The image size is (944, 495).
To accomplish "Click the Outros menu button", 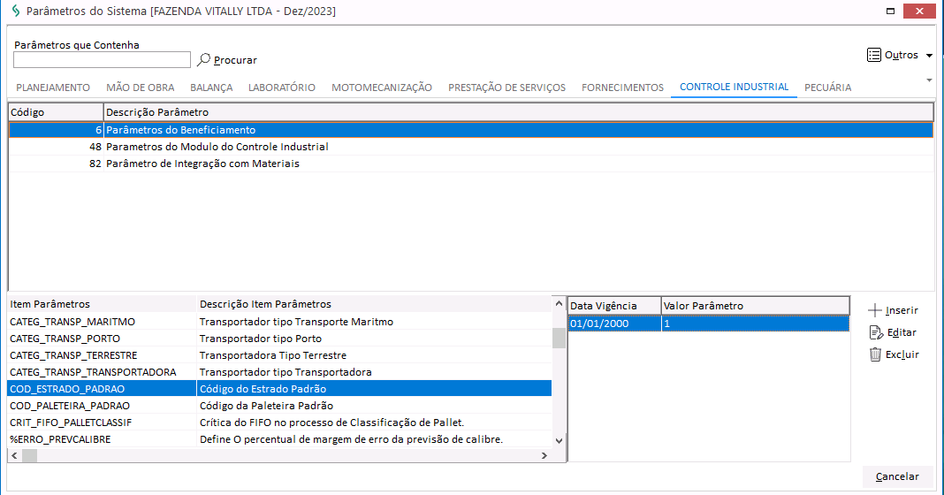I will pyautogui.click(x=900, y=55).
